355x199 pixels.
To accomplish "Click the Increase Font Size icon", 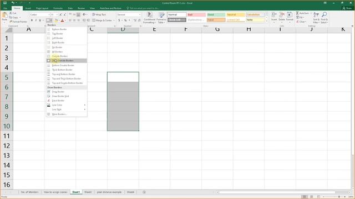I will tap(60, 15).
